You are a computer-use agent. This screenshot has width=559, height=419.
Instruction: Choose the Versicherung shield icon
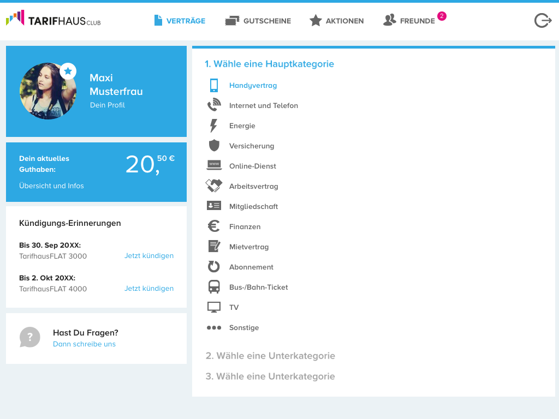214,146
